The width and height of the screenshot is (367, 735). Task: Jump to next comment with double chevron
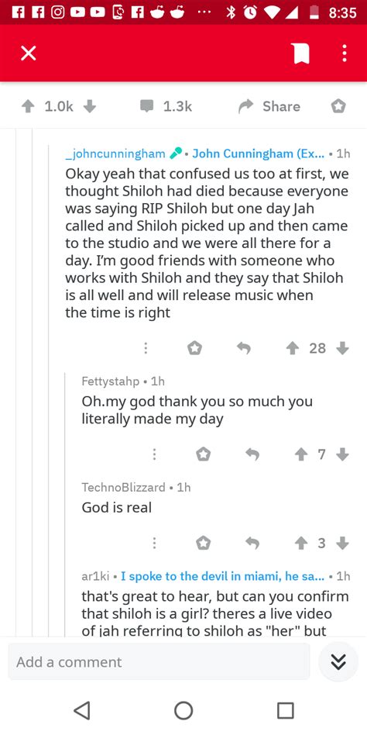(x=338, y=661)
